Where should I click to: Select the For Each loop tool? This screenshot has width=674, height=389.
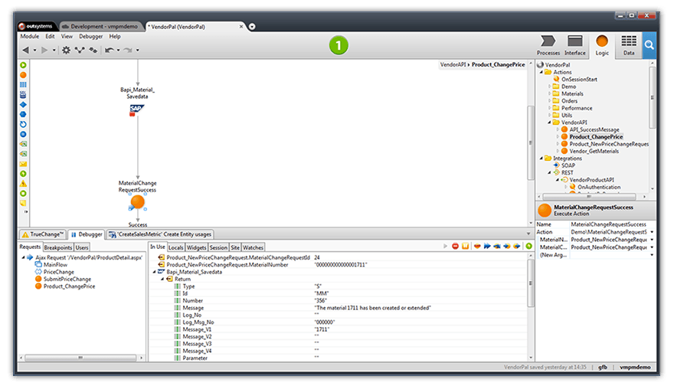click(23, 124)
